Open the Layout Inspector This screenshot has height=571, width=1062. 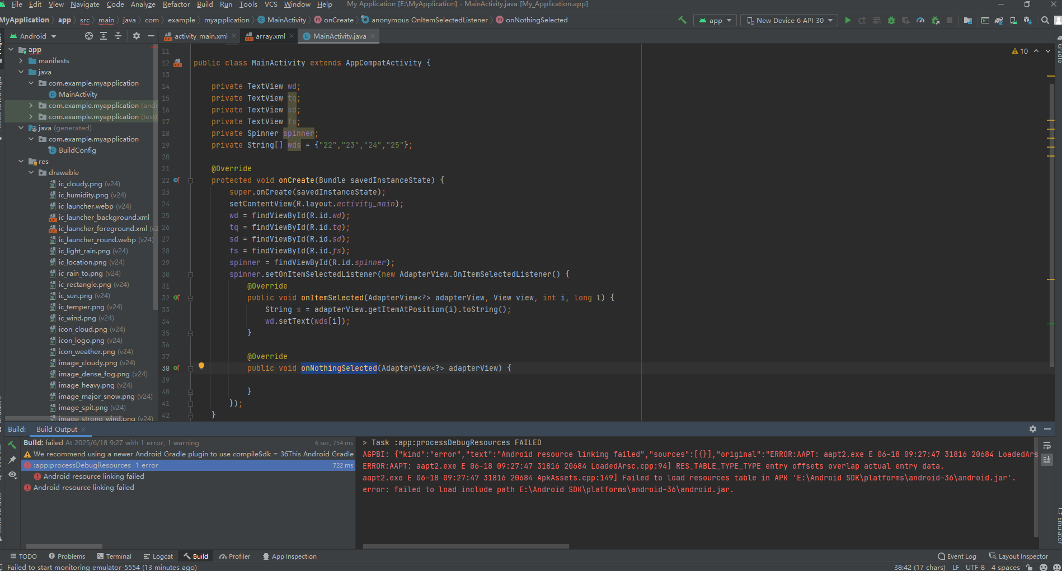(x=1018, y=556)
